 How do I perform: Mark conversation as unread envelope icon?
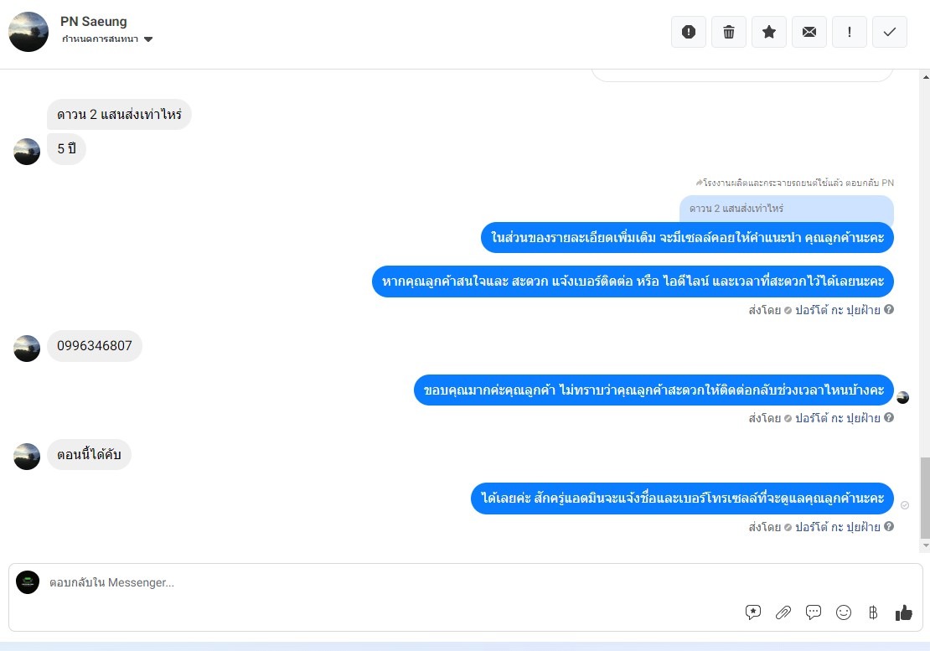coord(809,32)
